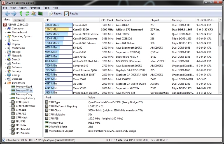Click the CPU Queen benchmark icon
The width and height of the screenshot is (224, 144).
[13, 102]
